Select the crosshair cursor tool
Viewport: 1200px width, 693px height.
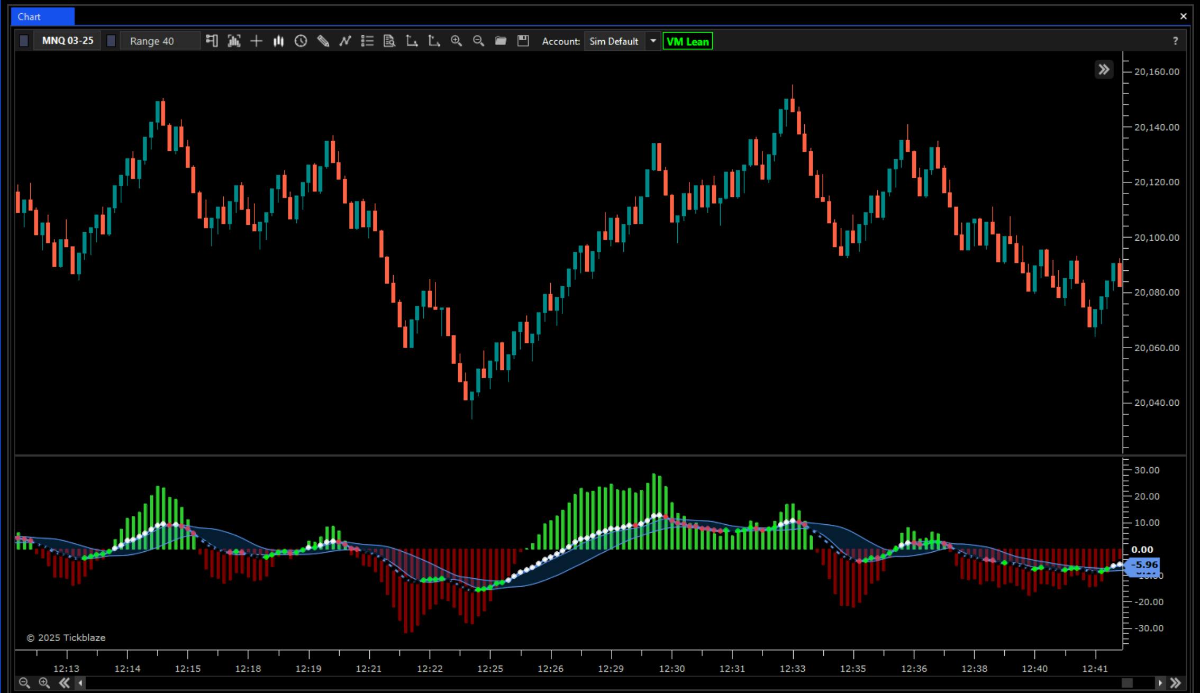[256, 41]
